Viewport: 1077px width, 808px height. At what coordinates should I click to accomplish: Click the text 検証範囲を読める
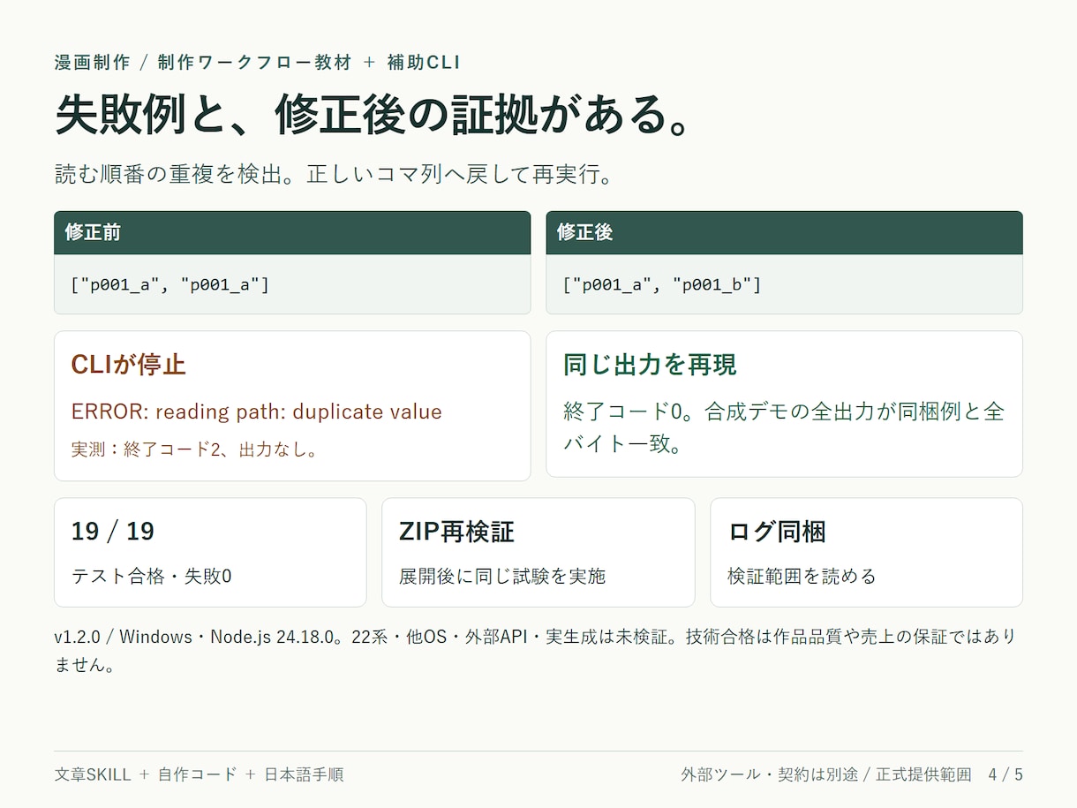pos(802,576)
